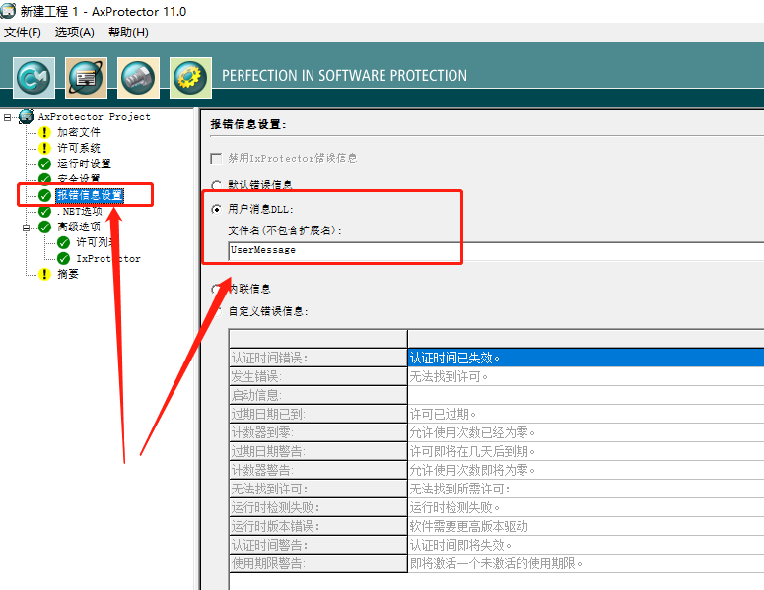Viewport: 764px width, 590px height.
Task: Click the 运行时检测失败 message value cell
Action: (x=586, y=507)
